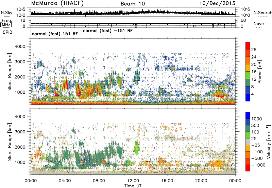Click the '4000' tick on the power panel
The height and width of the screenshot is (188, 272).
(x=20, y=46)
